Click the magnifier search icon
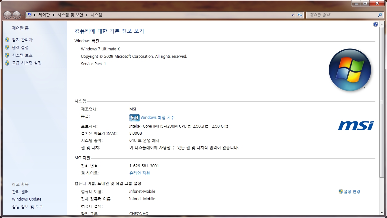Viewport: 387px width, 218px height. (x=380, y=15)
